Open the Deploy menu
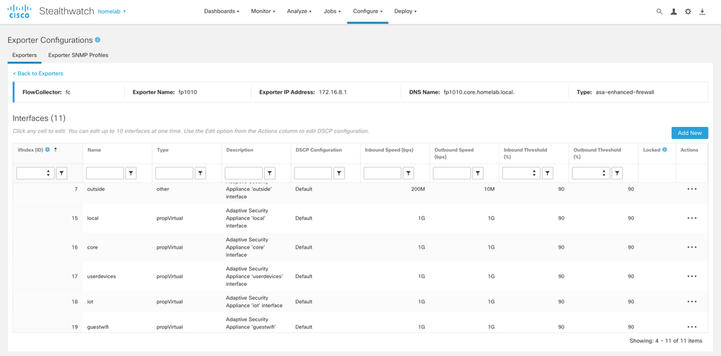The image size is (721, 356). point(405,12)
